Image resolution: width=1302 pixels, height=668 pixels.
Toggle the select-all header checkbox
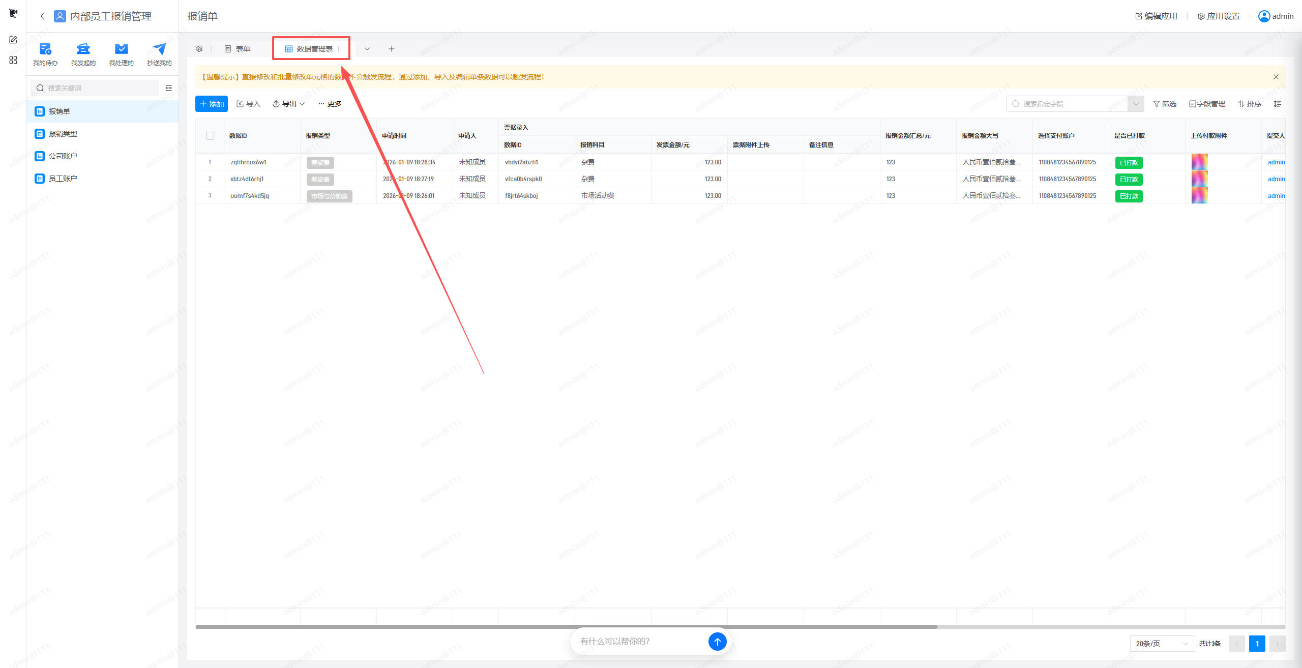coord(210,136)
